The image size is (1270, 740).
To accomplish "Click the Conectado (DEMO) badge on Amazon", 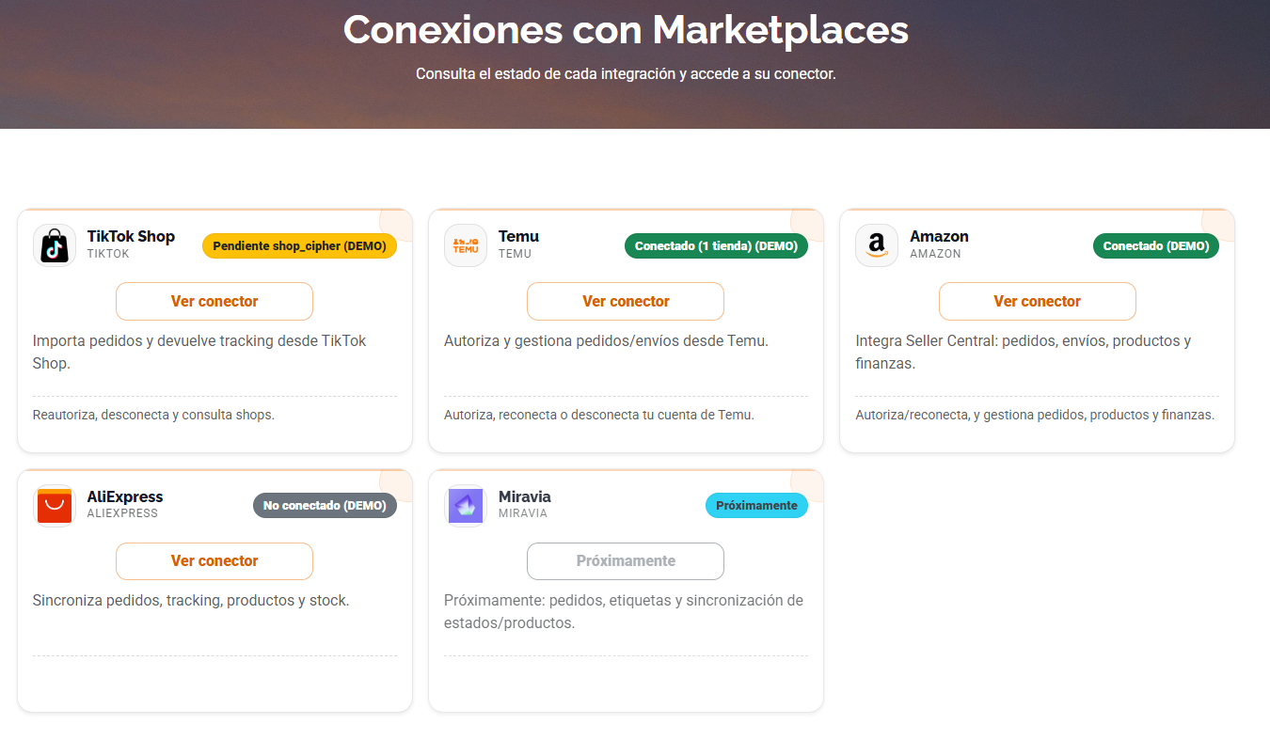I will coord(1155,245).
